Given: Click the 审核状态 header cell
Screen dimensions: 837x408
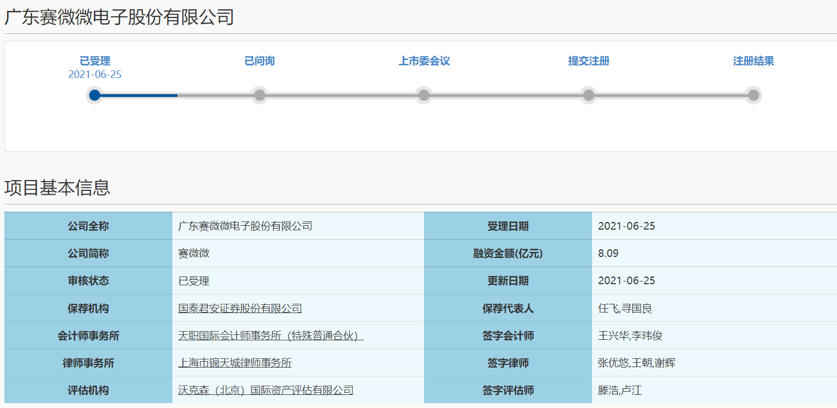Looking at the screenshot, I should 88,280.
